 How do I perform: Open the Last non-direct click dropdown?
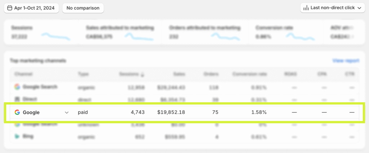click(333, 8)
